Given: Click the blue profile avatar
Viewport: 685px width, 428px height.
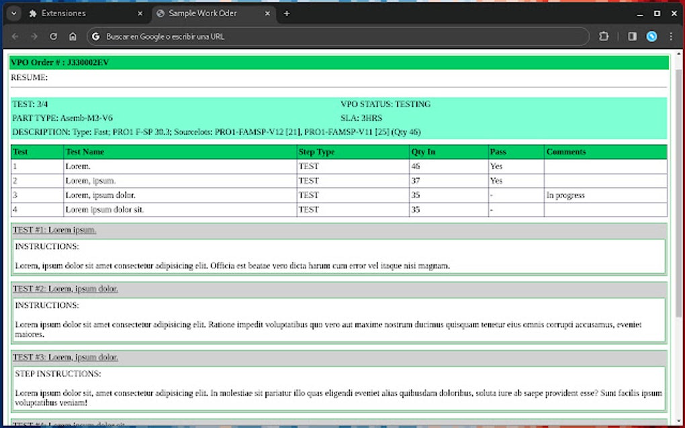Looking at the screenshot, I should pos(650,37).
